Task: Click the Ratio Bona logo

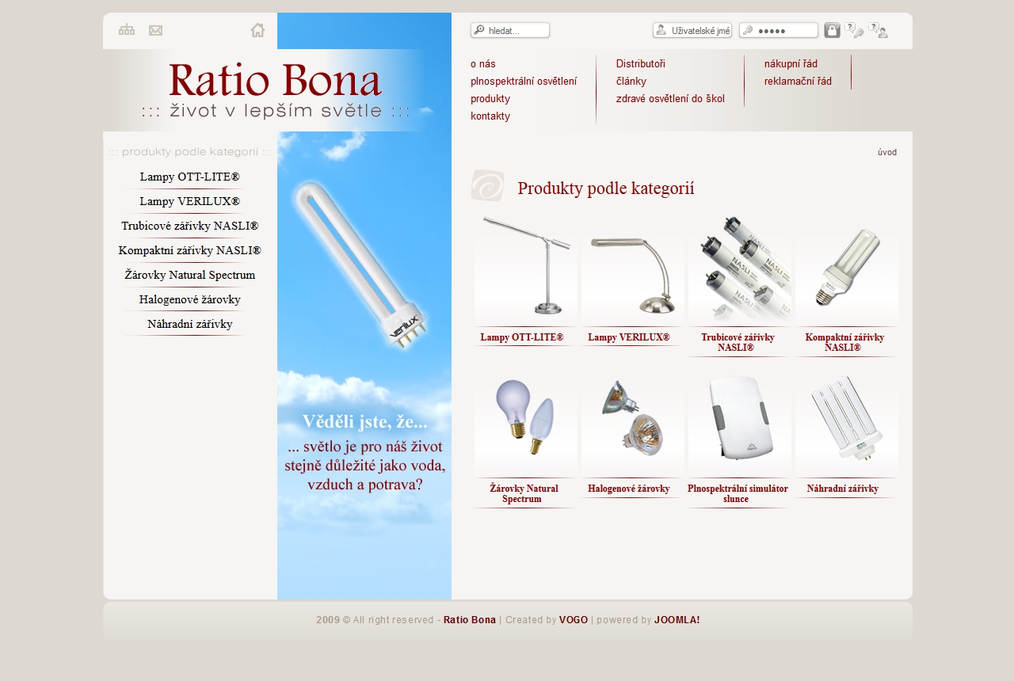Action: [275, 89]
